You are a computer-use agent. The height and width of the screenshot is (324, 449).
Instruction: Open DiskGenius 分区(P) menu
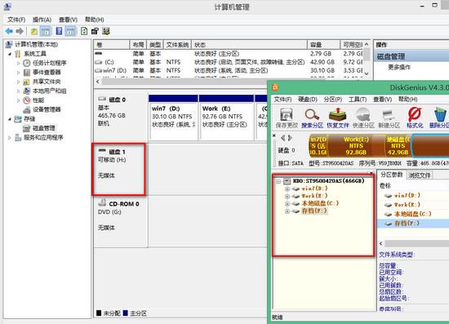[x=333, y=99]
